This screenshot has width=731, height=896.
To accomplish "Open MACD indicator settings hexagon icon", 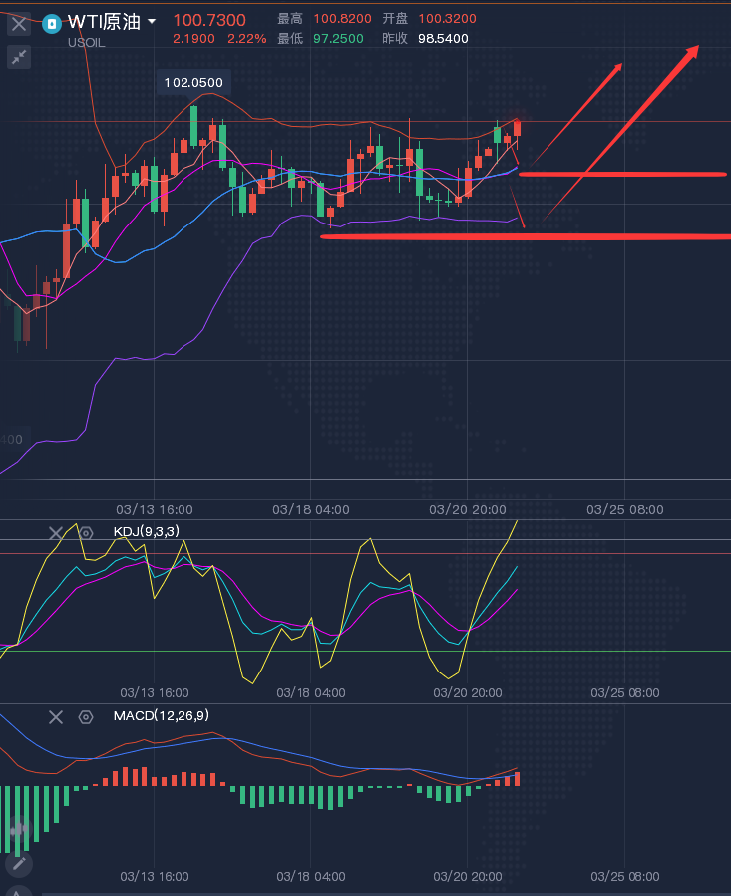I will (86, 716).
